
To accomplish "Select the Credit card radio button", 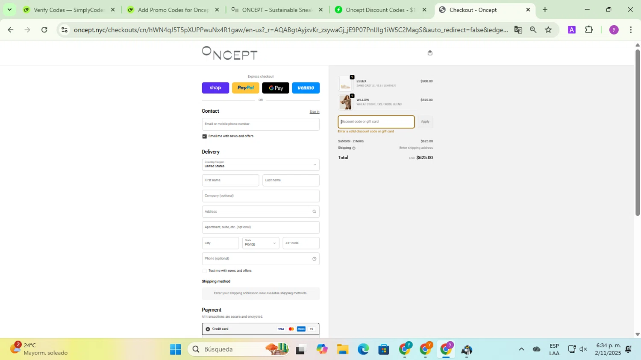I will 208,329.
